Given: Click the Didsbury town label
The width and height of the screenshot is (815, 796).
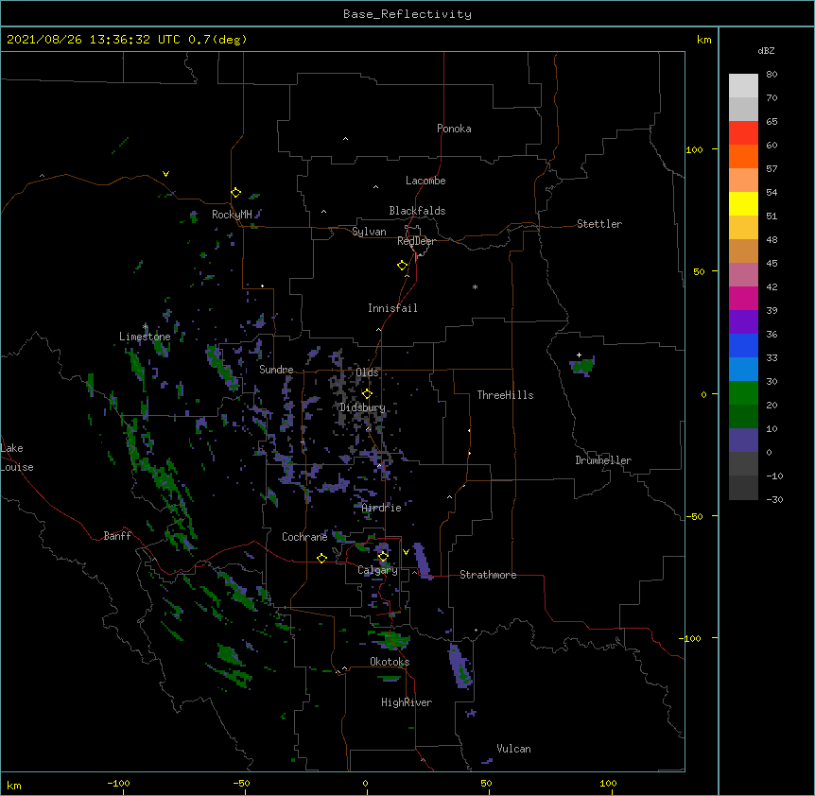Looking at the screenshot, I should [x=362, y=407].
